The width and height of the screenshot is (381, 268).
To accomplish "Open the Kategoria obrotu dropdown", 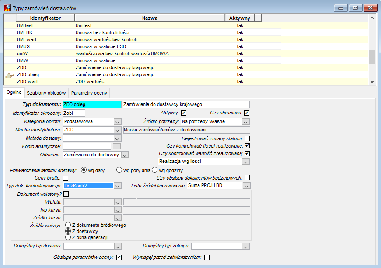I will pyautogui.click(x=117, y=122).
